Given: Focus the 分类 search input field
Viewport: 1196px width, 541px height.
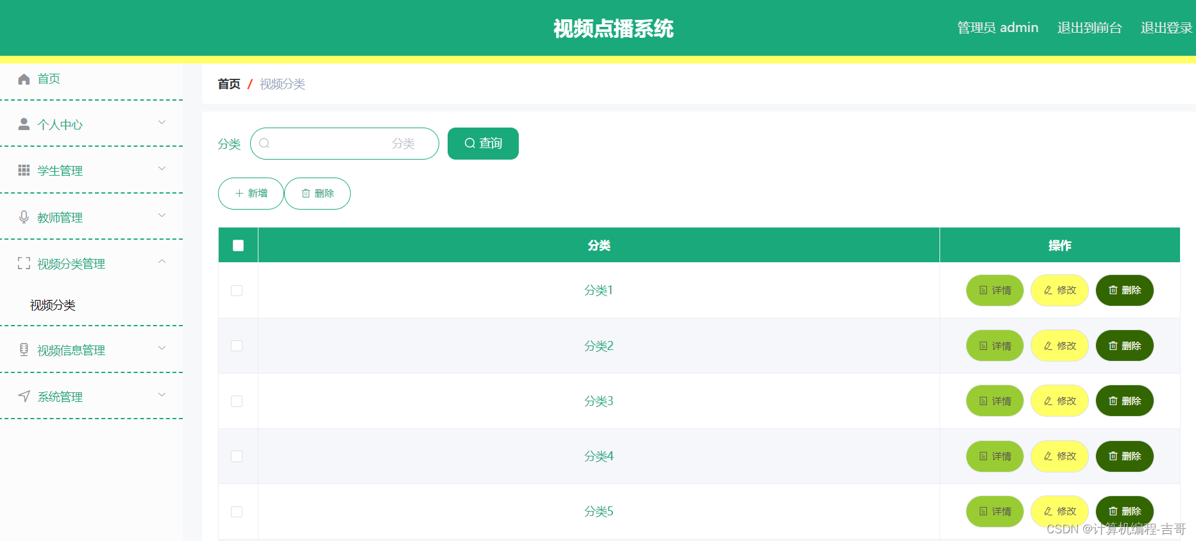Looking at the screenshot, I should click(x=344, y=144).
